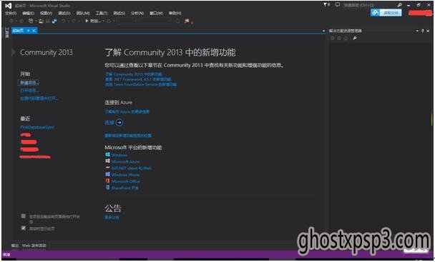Click the Navigate Forward toolbar icon

point(21,21)
